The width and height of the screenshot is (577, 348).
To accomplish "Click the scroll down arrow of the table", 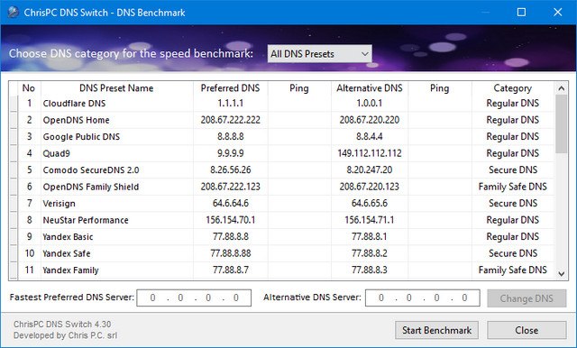I will click(561, 274).
